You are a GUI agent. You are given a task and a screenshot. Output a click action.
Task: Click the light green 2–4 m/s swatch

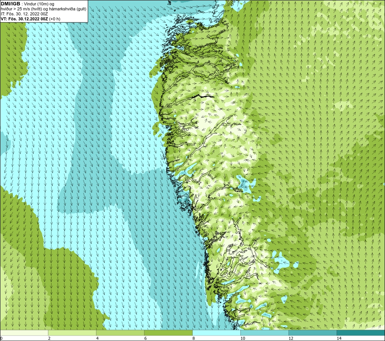click(x=72, y=333)
